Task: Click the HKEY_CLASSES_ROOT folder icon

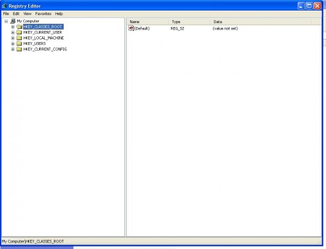Action: pyautogui.click(x=19, y=27)
